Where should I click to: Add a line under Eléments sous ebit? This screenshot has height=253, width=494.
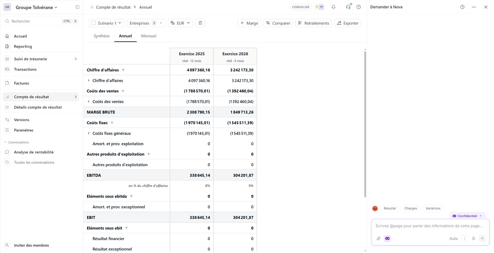coord(126,228)
